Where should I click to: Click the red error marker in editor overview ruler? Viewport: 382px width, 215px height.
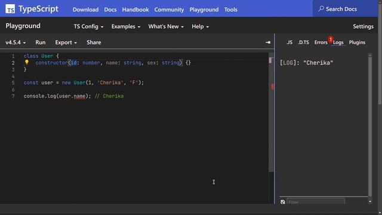pos(272,86)
